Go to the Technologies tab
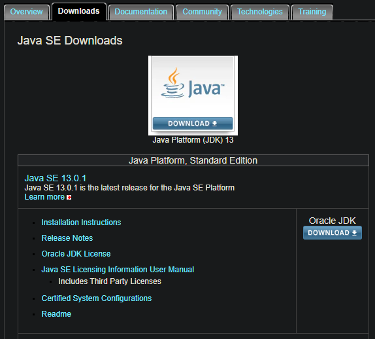The height and width of the screenshot is (339, 375). [x=260, y=12]
